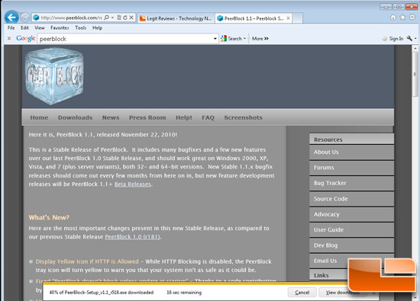Screen dimensions: 420x301
Task: Click the browser forward arrow button
Action: click(x=25, y=18)
